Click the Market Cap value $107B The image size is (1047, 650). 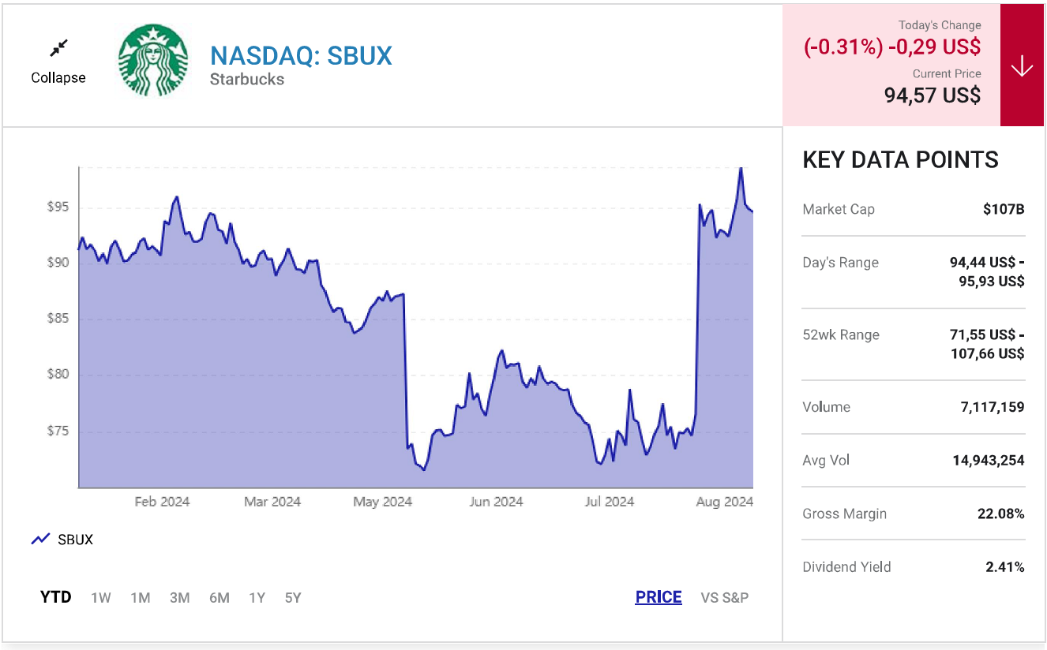point(1004,209)
